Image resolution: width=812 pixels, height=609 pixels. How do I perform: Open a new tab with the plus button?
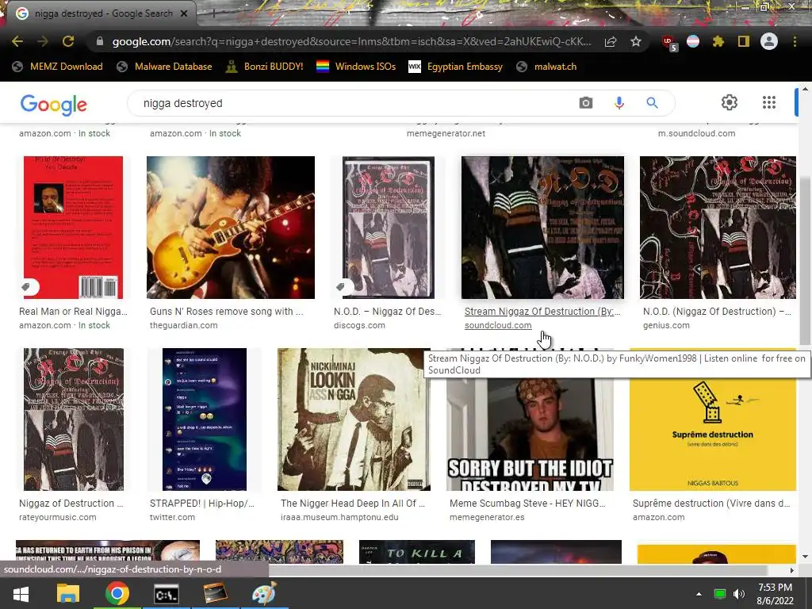pos(213,13)
